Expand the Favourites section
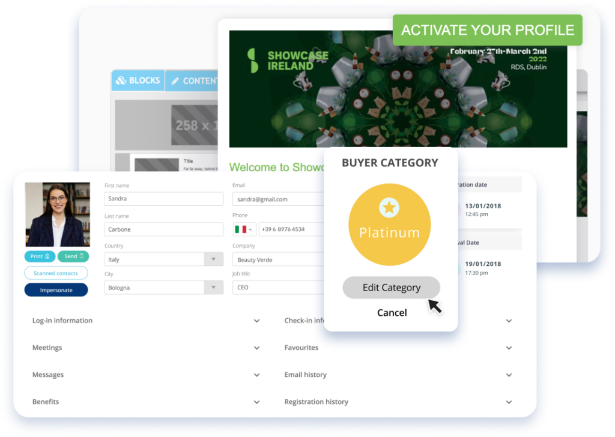Image resolution: width=615 pixels, height=437 pixels. (x=398, y=348)
